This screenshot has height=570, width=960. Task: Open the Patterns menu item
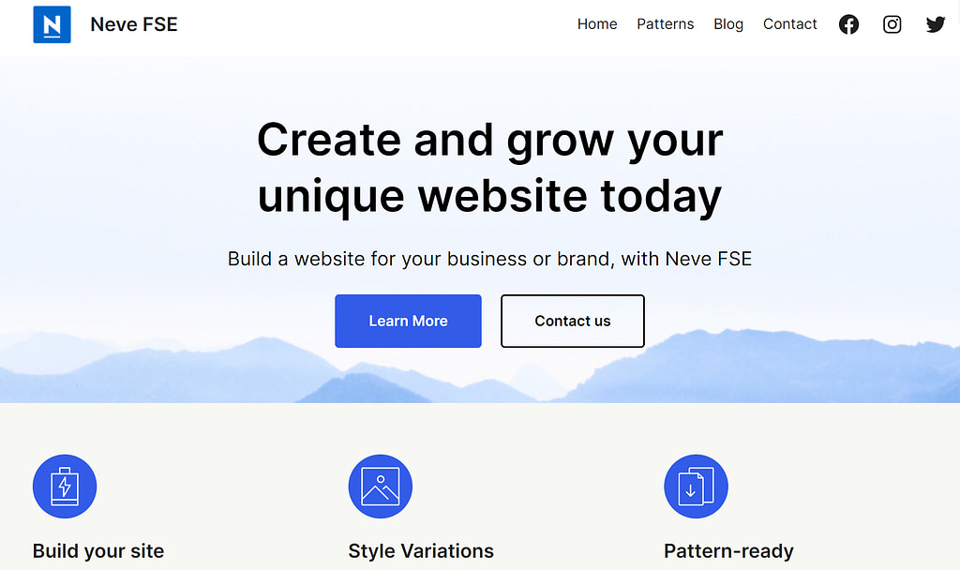click(x=666, y=23)
